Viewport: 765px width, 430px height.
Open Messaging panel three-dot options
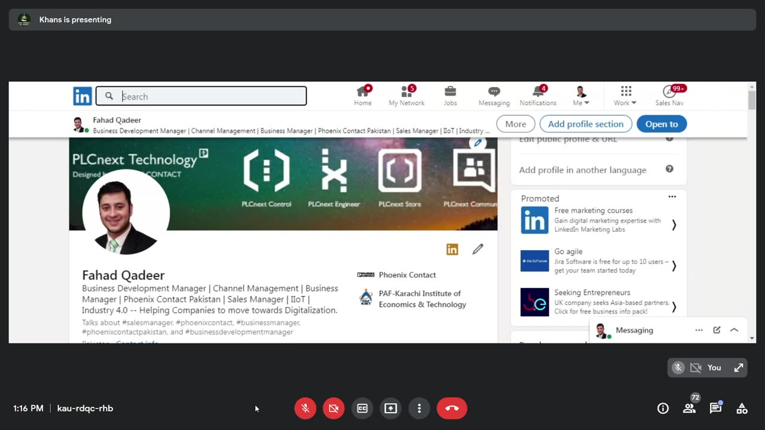tap(699, 330)
